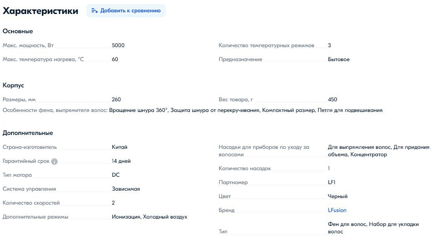
Task: Click the Дополнительные section title
Action: click(x=28, y=133)
